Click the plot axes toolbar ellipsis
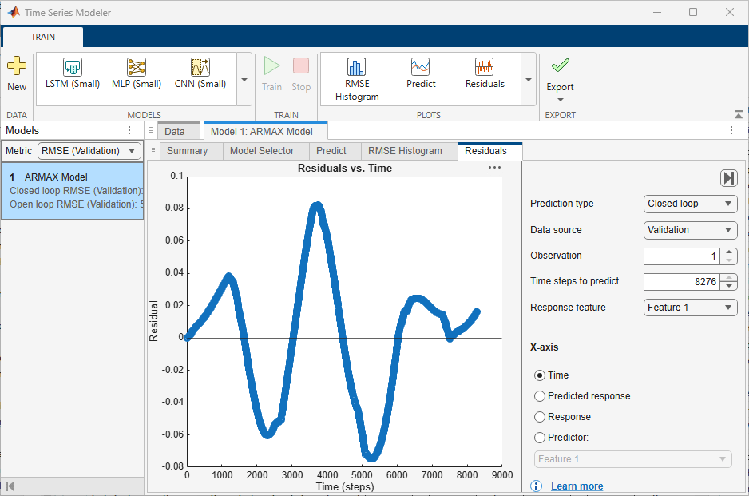 pyautogui.click(x=494, y=167)
